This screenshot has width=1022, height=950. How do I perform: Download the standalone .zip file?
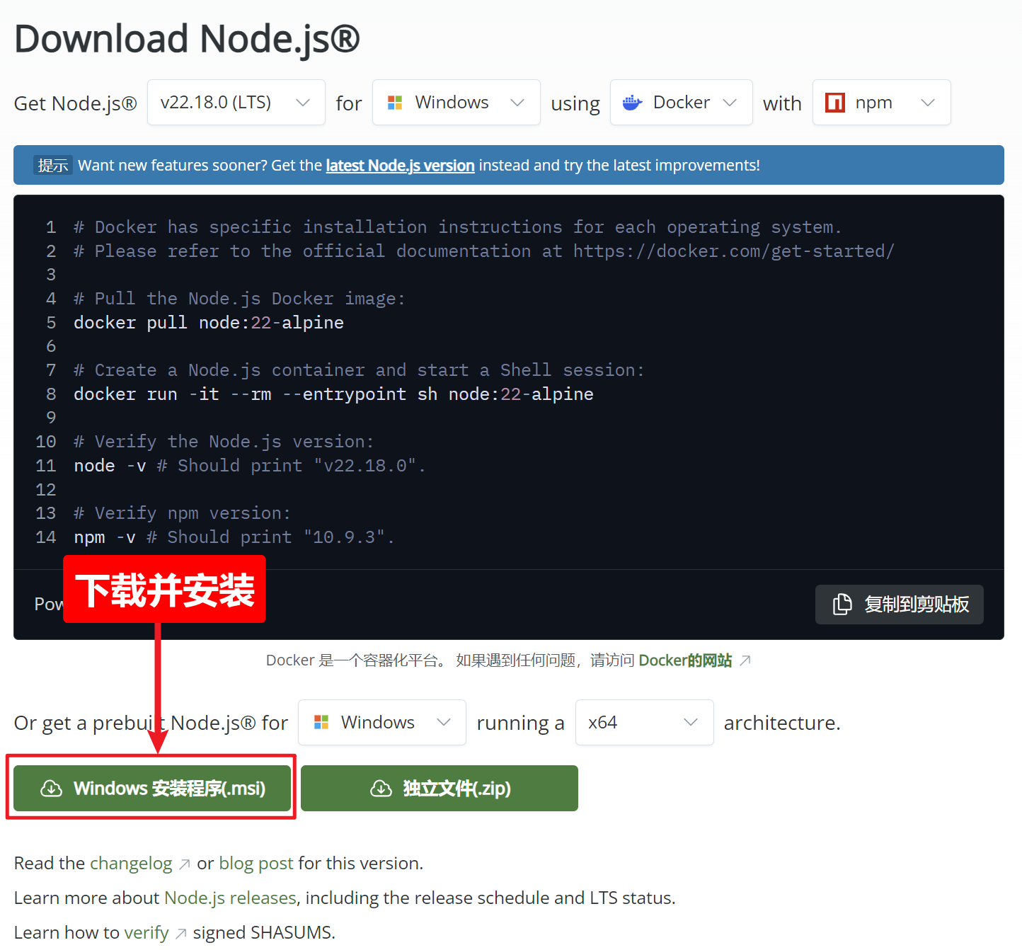click(440, 789)
